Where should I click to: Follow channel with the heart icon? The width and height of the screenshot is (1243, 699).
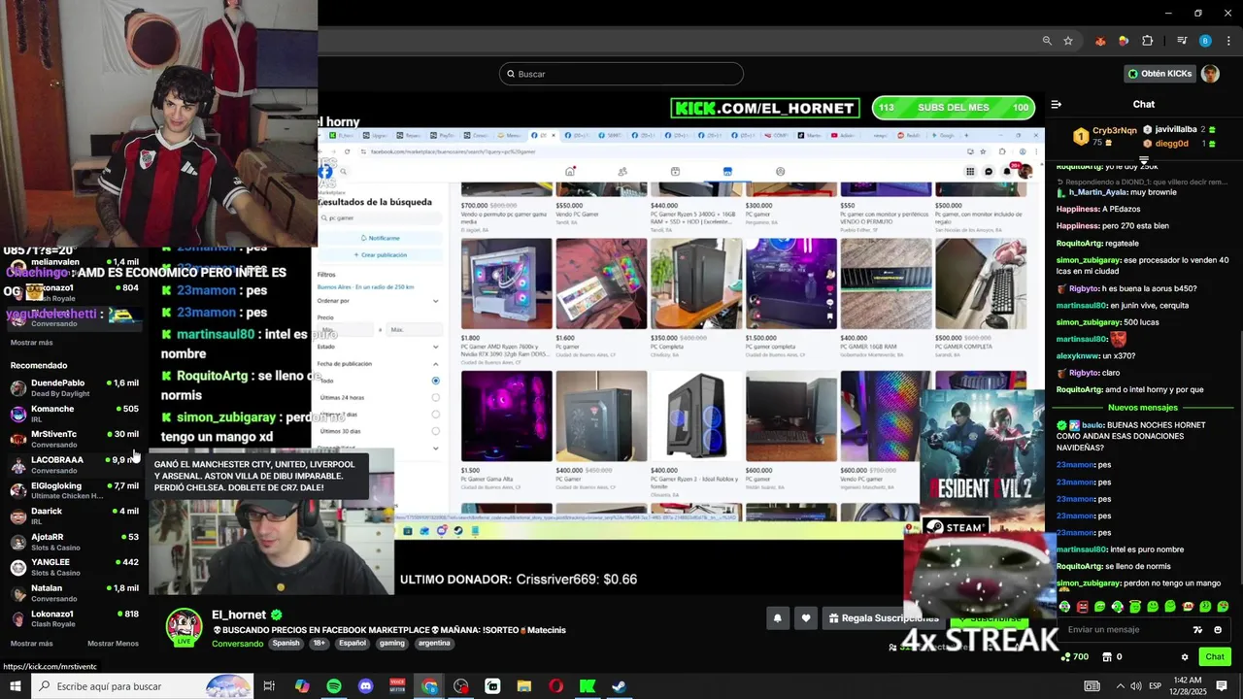click(805, 618)
